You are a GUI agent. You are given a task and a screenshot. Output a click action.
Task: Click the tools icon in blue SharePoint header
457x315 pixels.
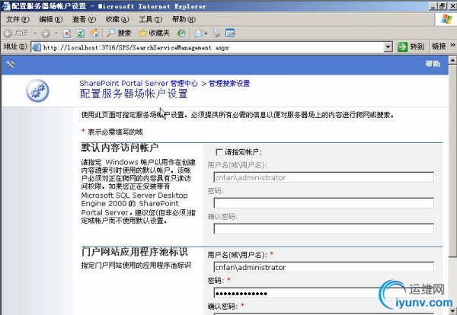tap(10, 64)
